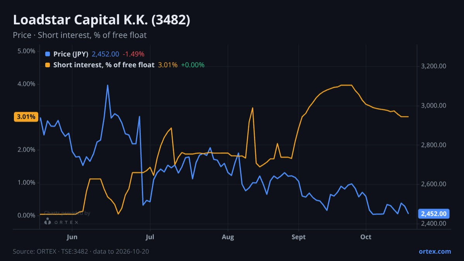Viewport: 464px width, 261px height.
Task: Click the 2,400.00 right axis label
Action: (433, 223)
